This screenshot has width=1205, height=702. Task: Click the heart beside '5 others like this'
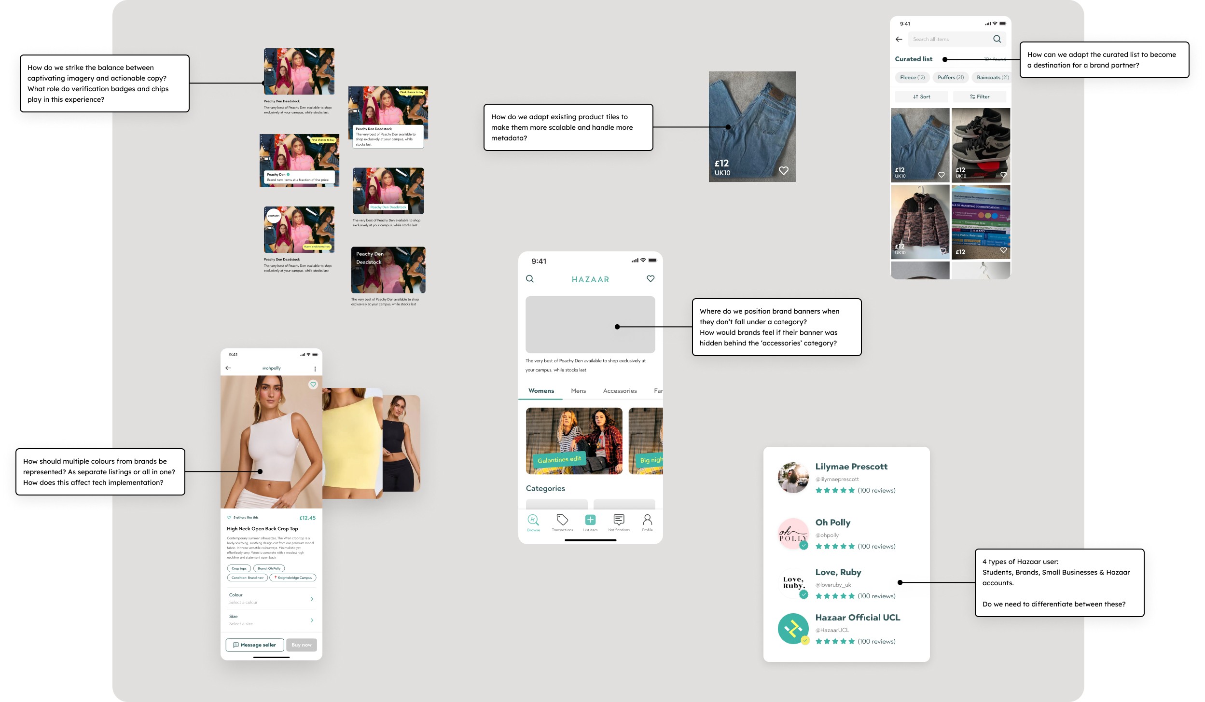229,517
